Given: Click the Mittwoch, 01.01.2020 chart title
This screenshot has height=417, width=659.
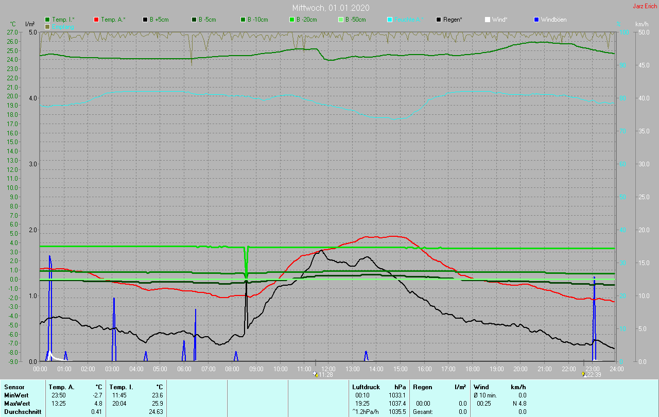Looking at the screenshot, I should 330,8.
